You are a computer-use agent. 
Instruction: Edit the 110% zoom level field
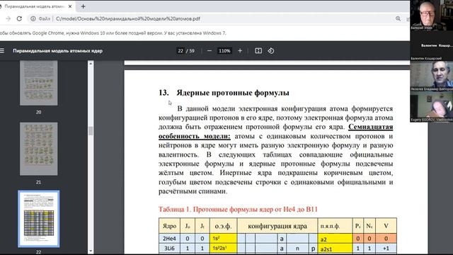(224, 51)
